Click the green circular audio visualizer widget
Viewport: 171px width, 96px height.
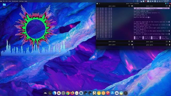[x=36, y=29]
